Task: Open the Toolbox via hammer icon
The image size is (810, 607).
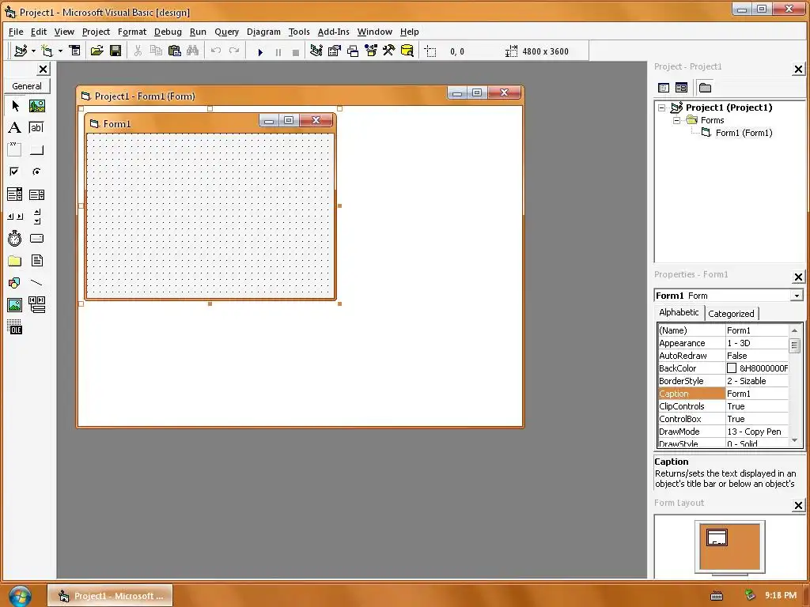Action: [388, 51]
